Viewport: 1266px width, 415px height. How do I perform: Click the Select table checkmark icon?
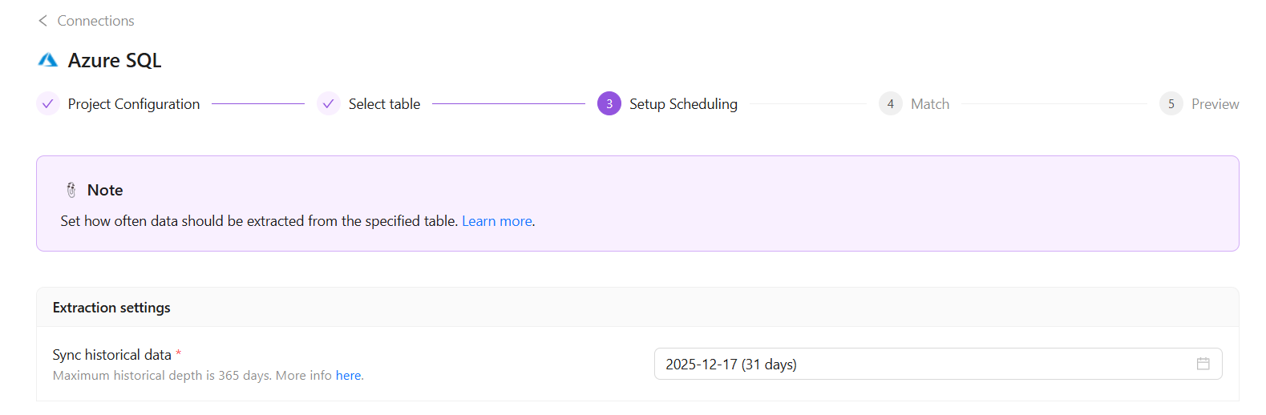(x=329, y=104)
